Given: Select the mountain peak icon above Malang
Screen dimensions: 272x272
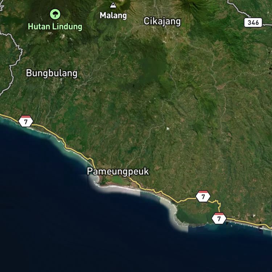Looking at the screenshot, I should click(113, 5).
